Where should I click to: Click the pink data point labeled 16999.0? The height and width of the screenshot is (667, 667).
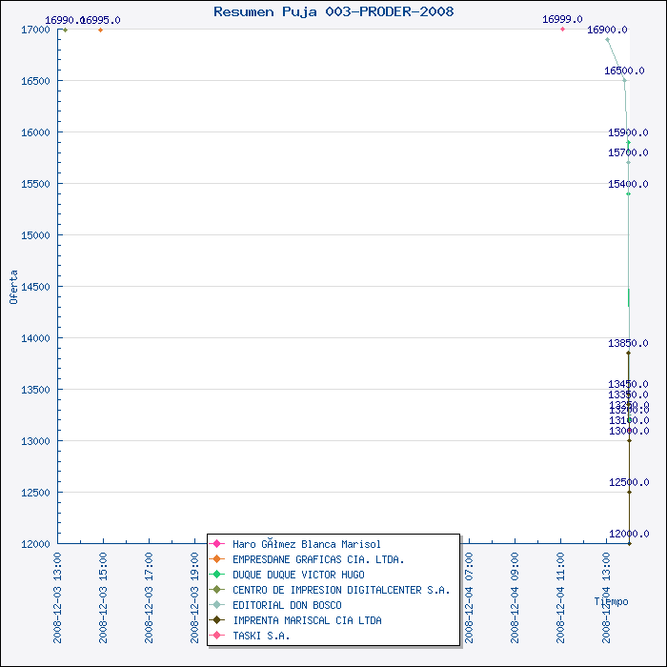tap(562, 30)
